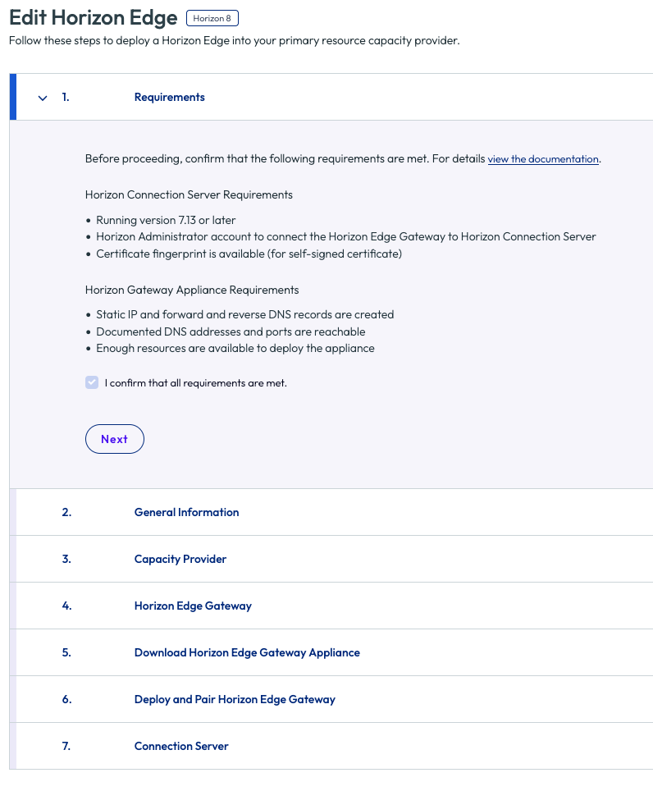
Task: Click the 'I confirm that all requirements are met' text
Action: pos(195,383)
